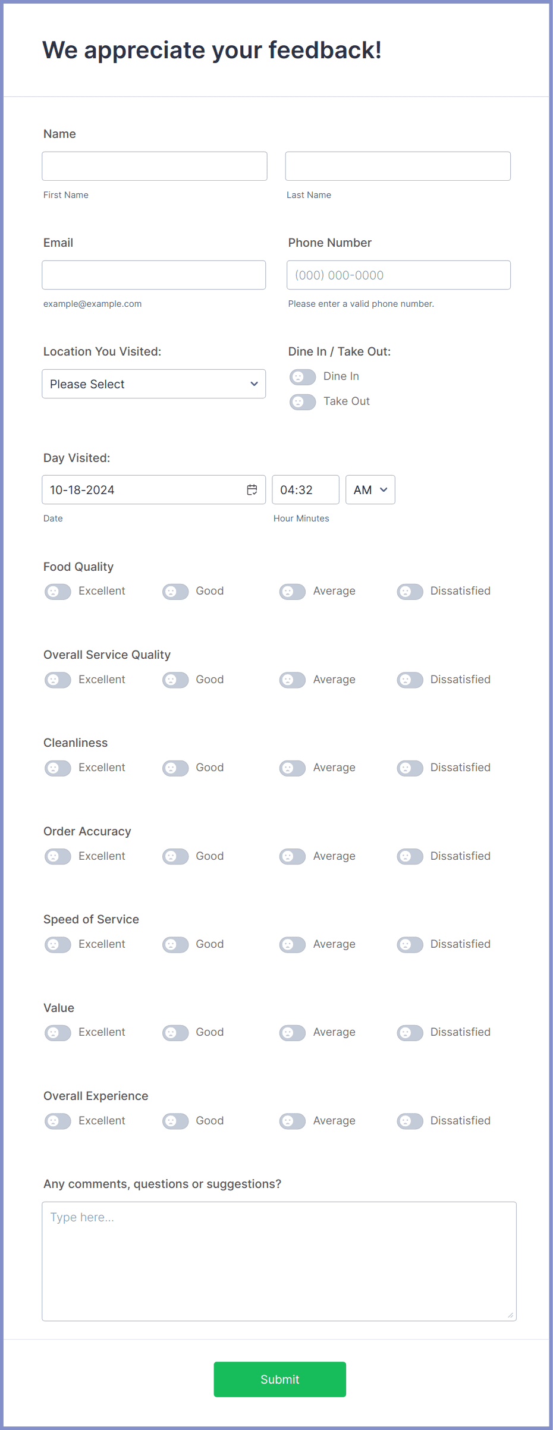Select Excellent for Speed of Service
553x1430 pixels.
tap(58, 944)
